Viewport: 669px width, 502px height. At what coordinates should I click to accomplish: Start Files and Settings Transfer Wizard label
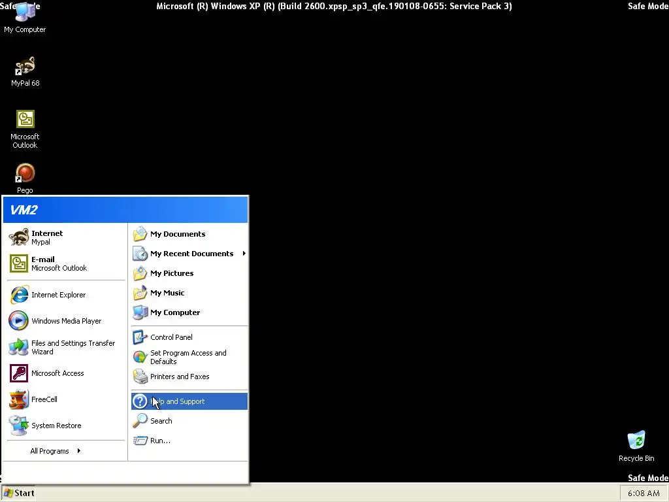click(73, 348)
